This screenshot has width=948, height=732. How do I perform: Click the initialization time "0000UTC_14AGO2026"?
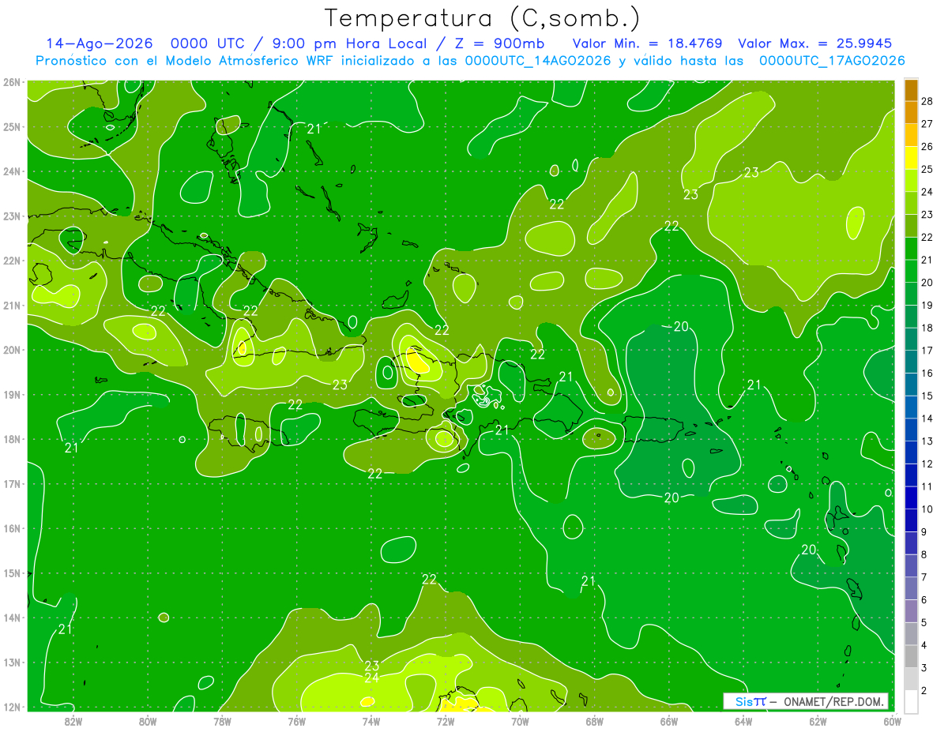coord(538,61)
